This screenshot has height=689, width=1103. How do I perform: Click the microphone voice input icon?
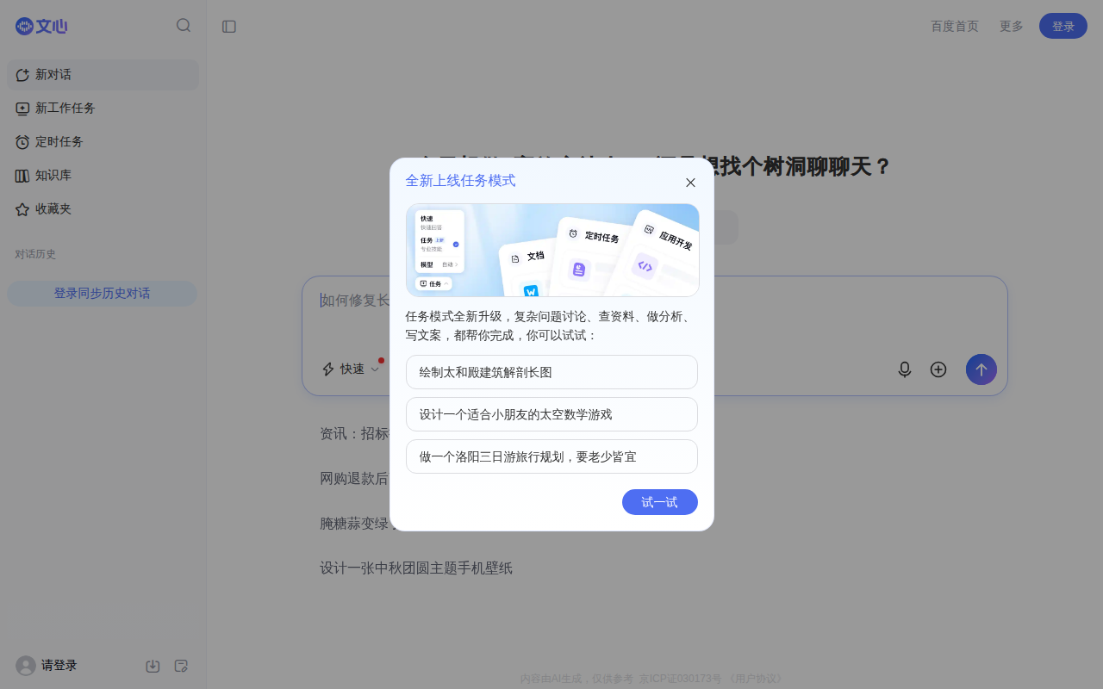tap(905, 369)
